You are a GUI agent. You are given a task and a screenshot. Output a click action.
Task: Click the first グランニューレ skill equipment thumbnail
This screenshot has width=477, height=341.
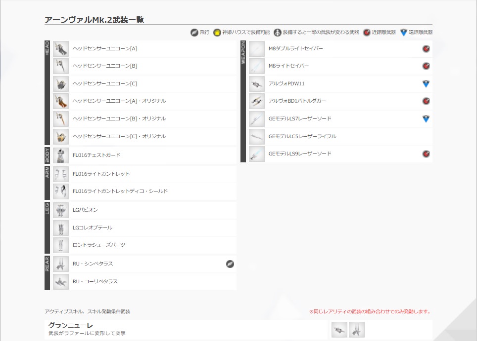(x=339, y=330)
